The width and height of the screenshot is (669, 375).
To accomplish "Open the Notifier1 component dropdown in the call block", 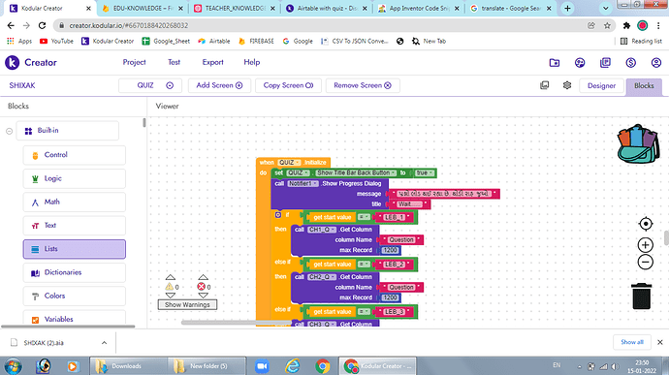I will [x=303, y=183].
